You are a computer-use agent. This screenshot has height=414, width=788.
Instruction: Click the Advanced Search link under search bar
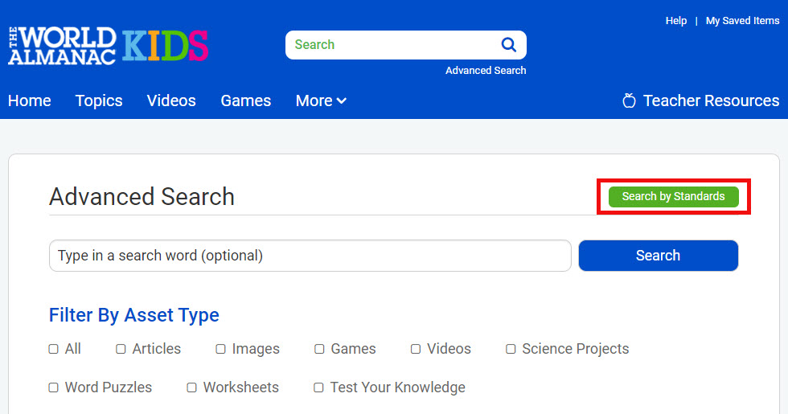point(486,71)
